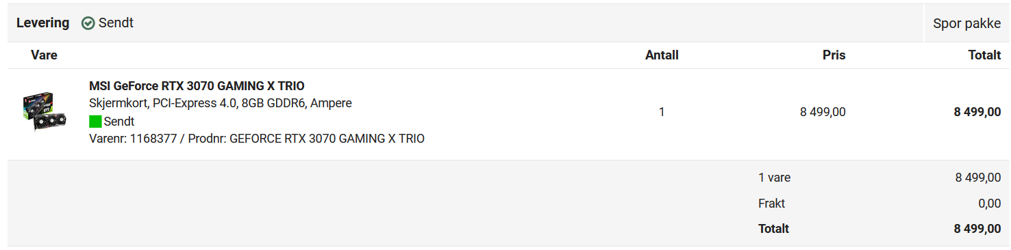The height and width of the screenshot is (250, 1011).
Task: Click the product description Skjermkort line
Action: click(221, 104)
